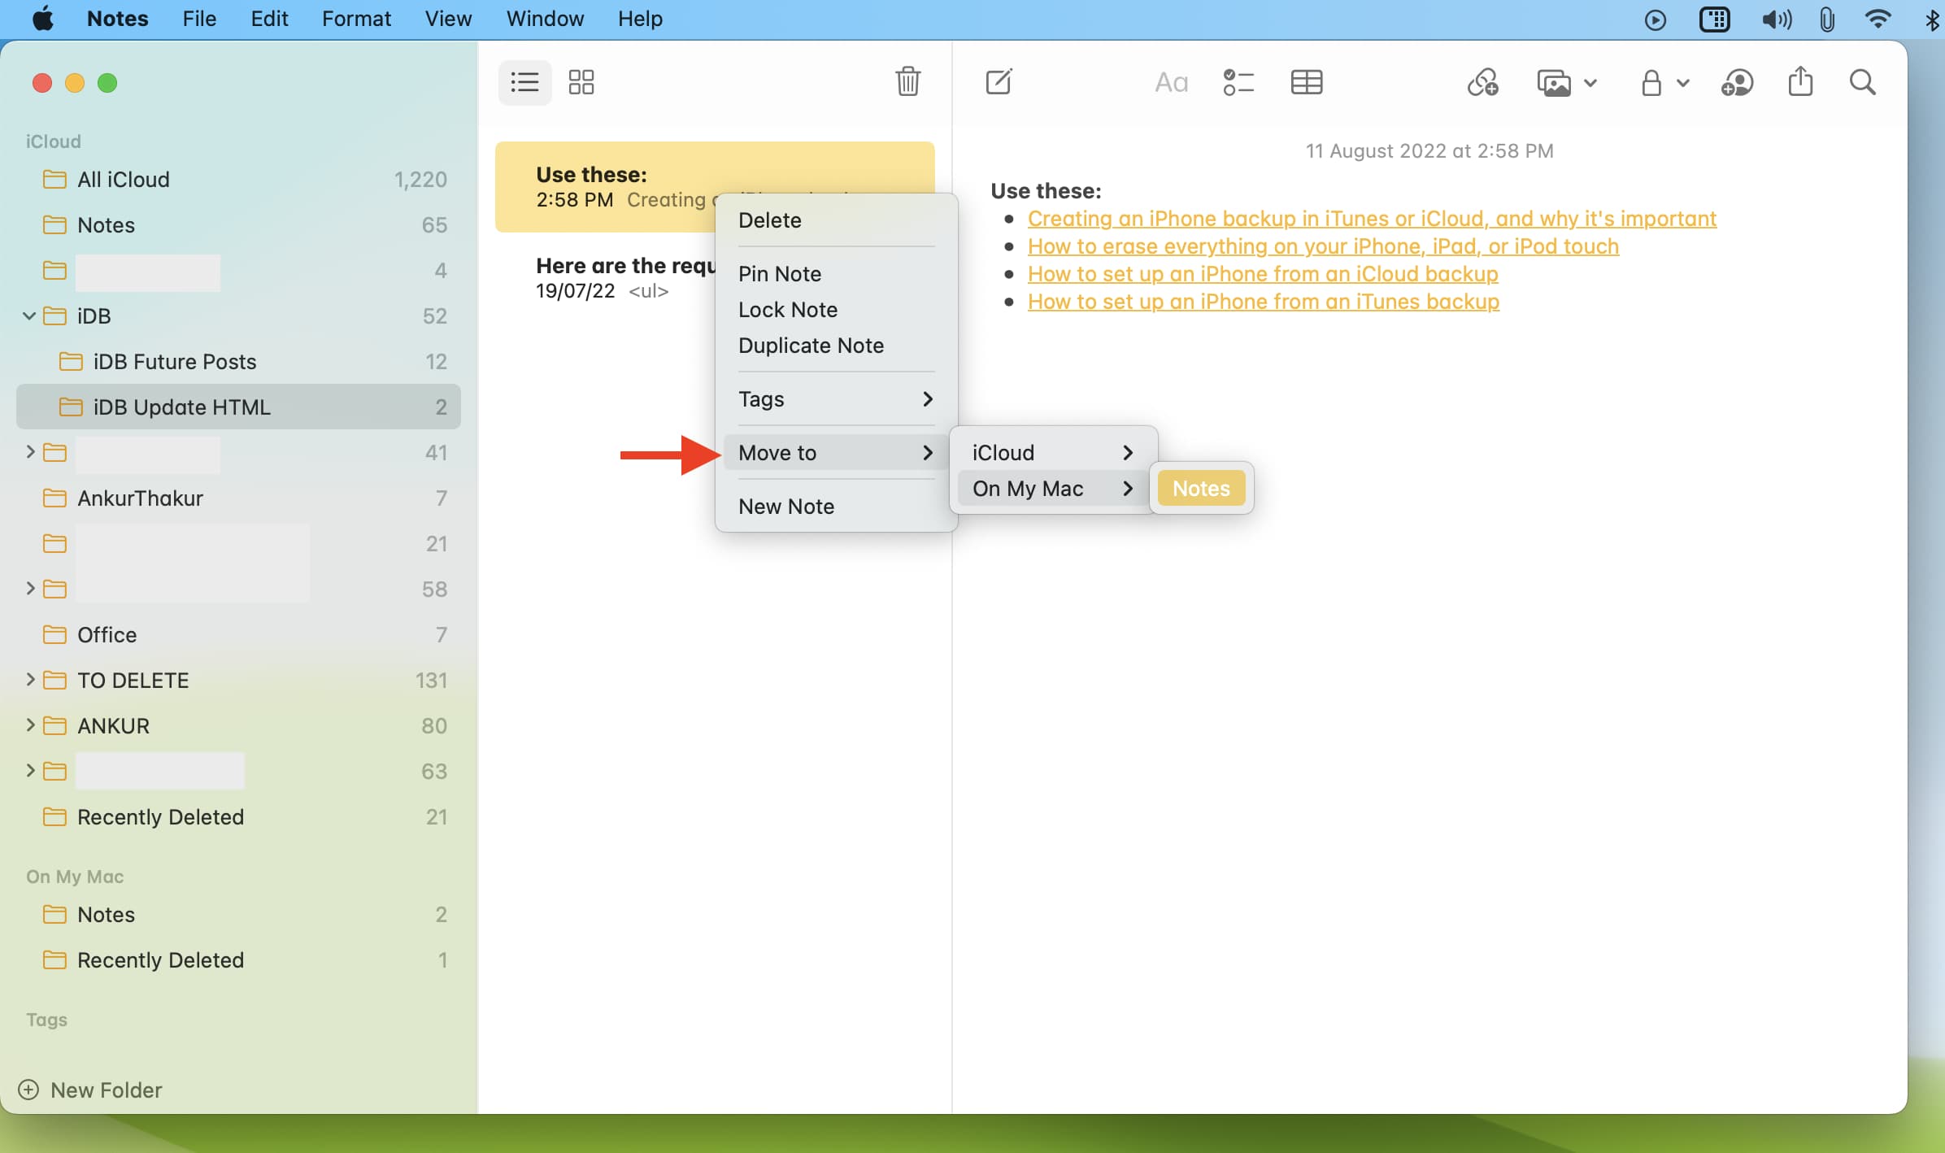Select the iDB Update HTML folder
The height and width of the screenshot is (1153, 1945).
[238, 407]
